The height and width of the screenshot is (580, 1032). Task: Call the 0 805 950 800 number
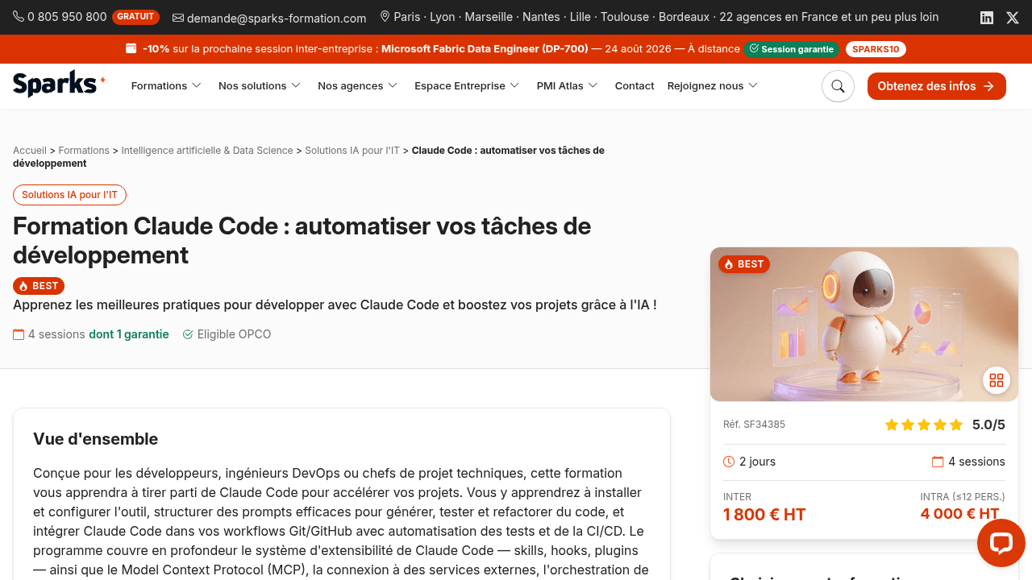coord(67,17)
